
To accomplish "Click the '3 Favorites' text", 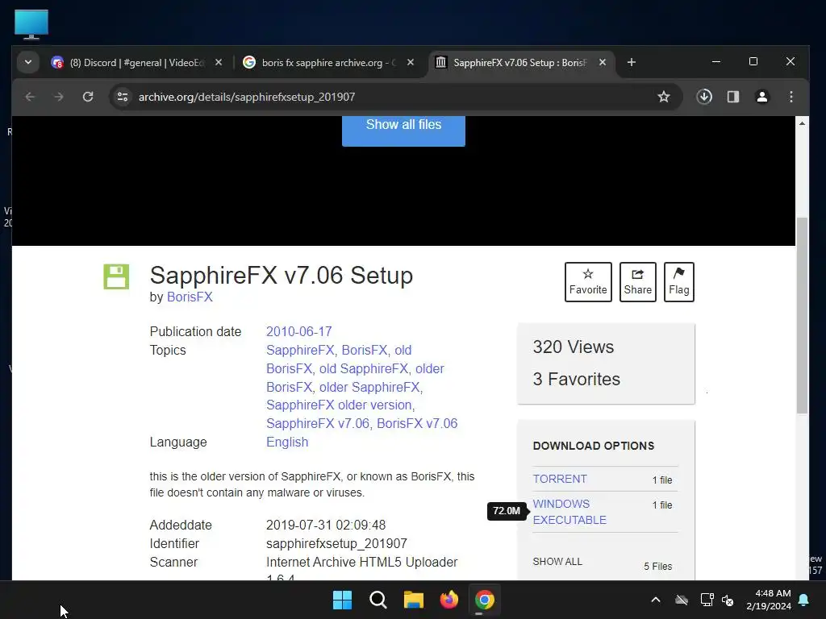I will click(x=576, y=379).
